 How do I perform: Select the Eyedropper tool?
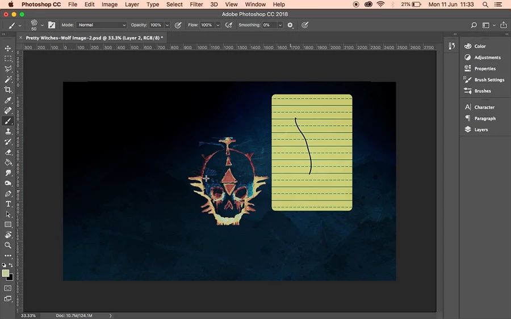tap(8, 100)
